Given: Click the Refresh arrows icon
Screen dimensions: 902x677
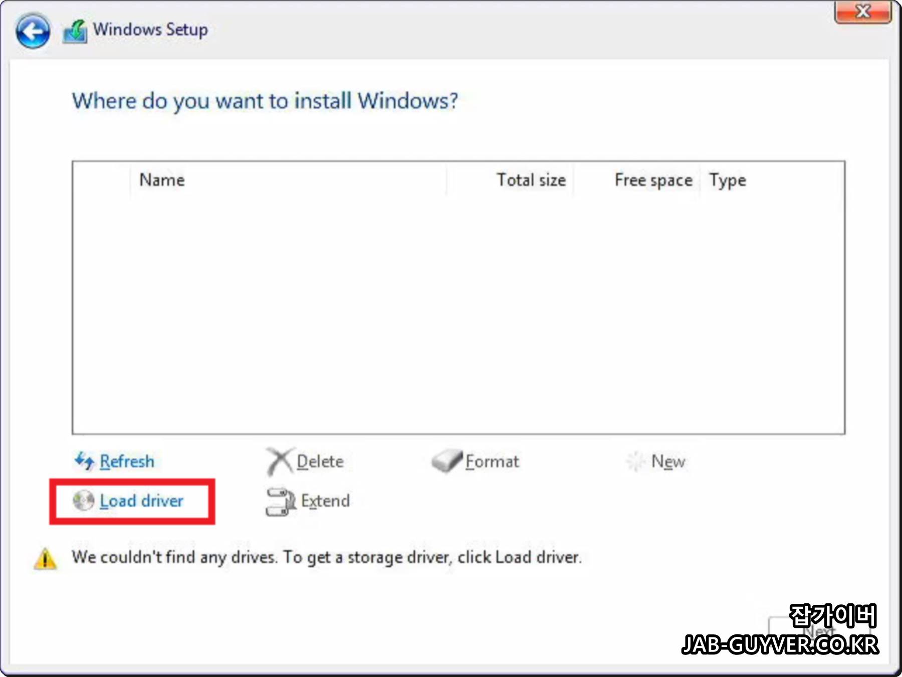Looking at the screenshot, I should (x=84, y=461).
